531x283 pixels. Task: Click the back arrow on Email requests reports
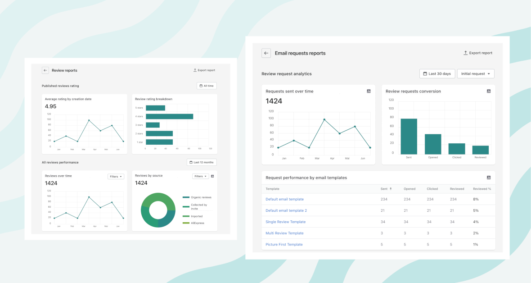[266, 53]
